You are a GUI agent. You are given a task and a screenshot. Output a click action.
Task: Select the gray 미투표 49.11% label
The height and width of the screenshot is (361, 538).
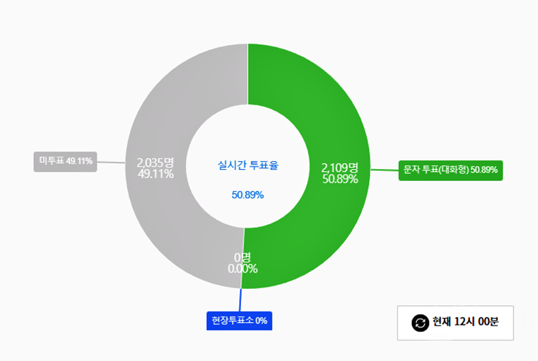pos(65,161)
